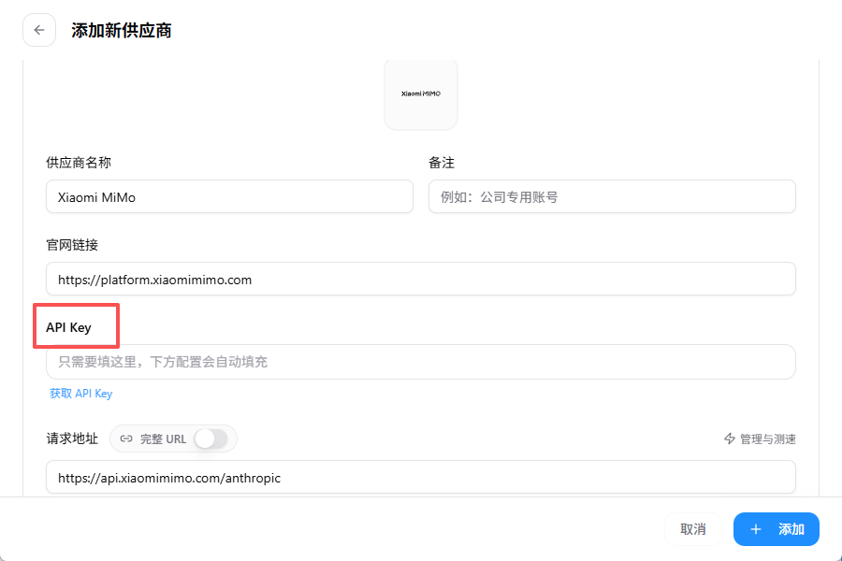842x561 pixels.
Task: Go back using the arrow button
Action: click(39, 30)
